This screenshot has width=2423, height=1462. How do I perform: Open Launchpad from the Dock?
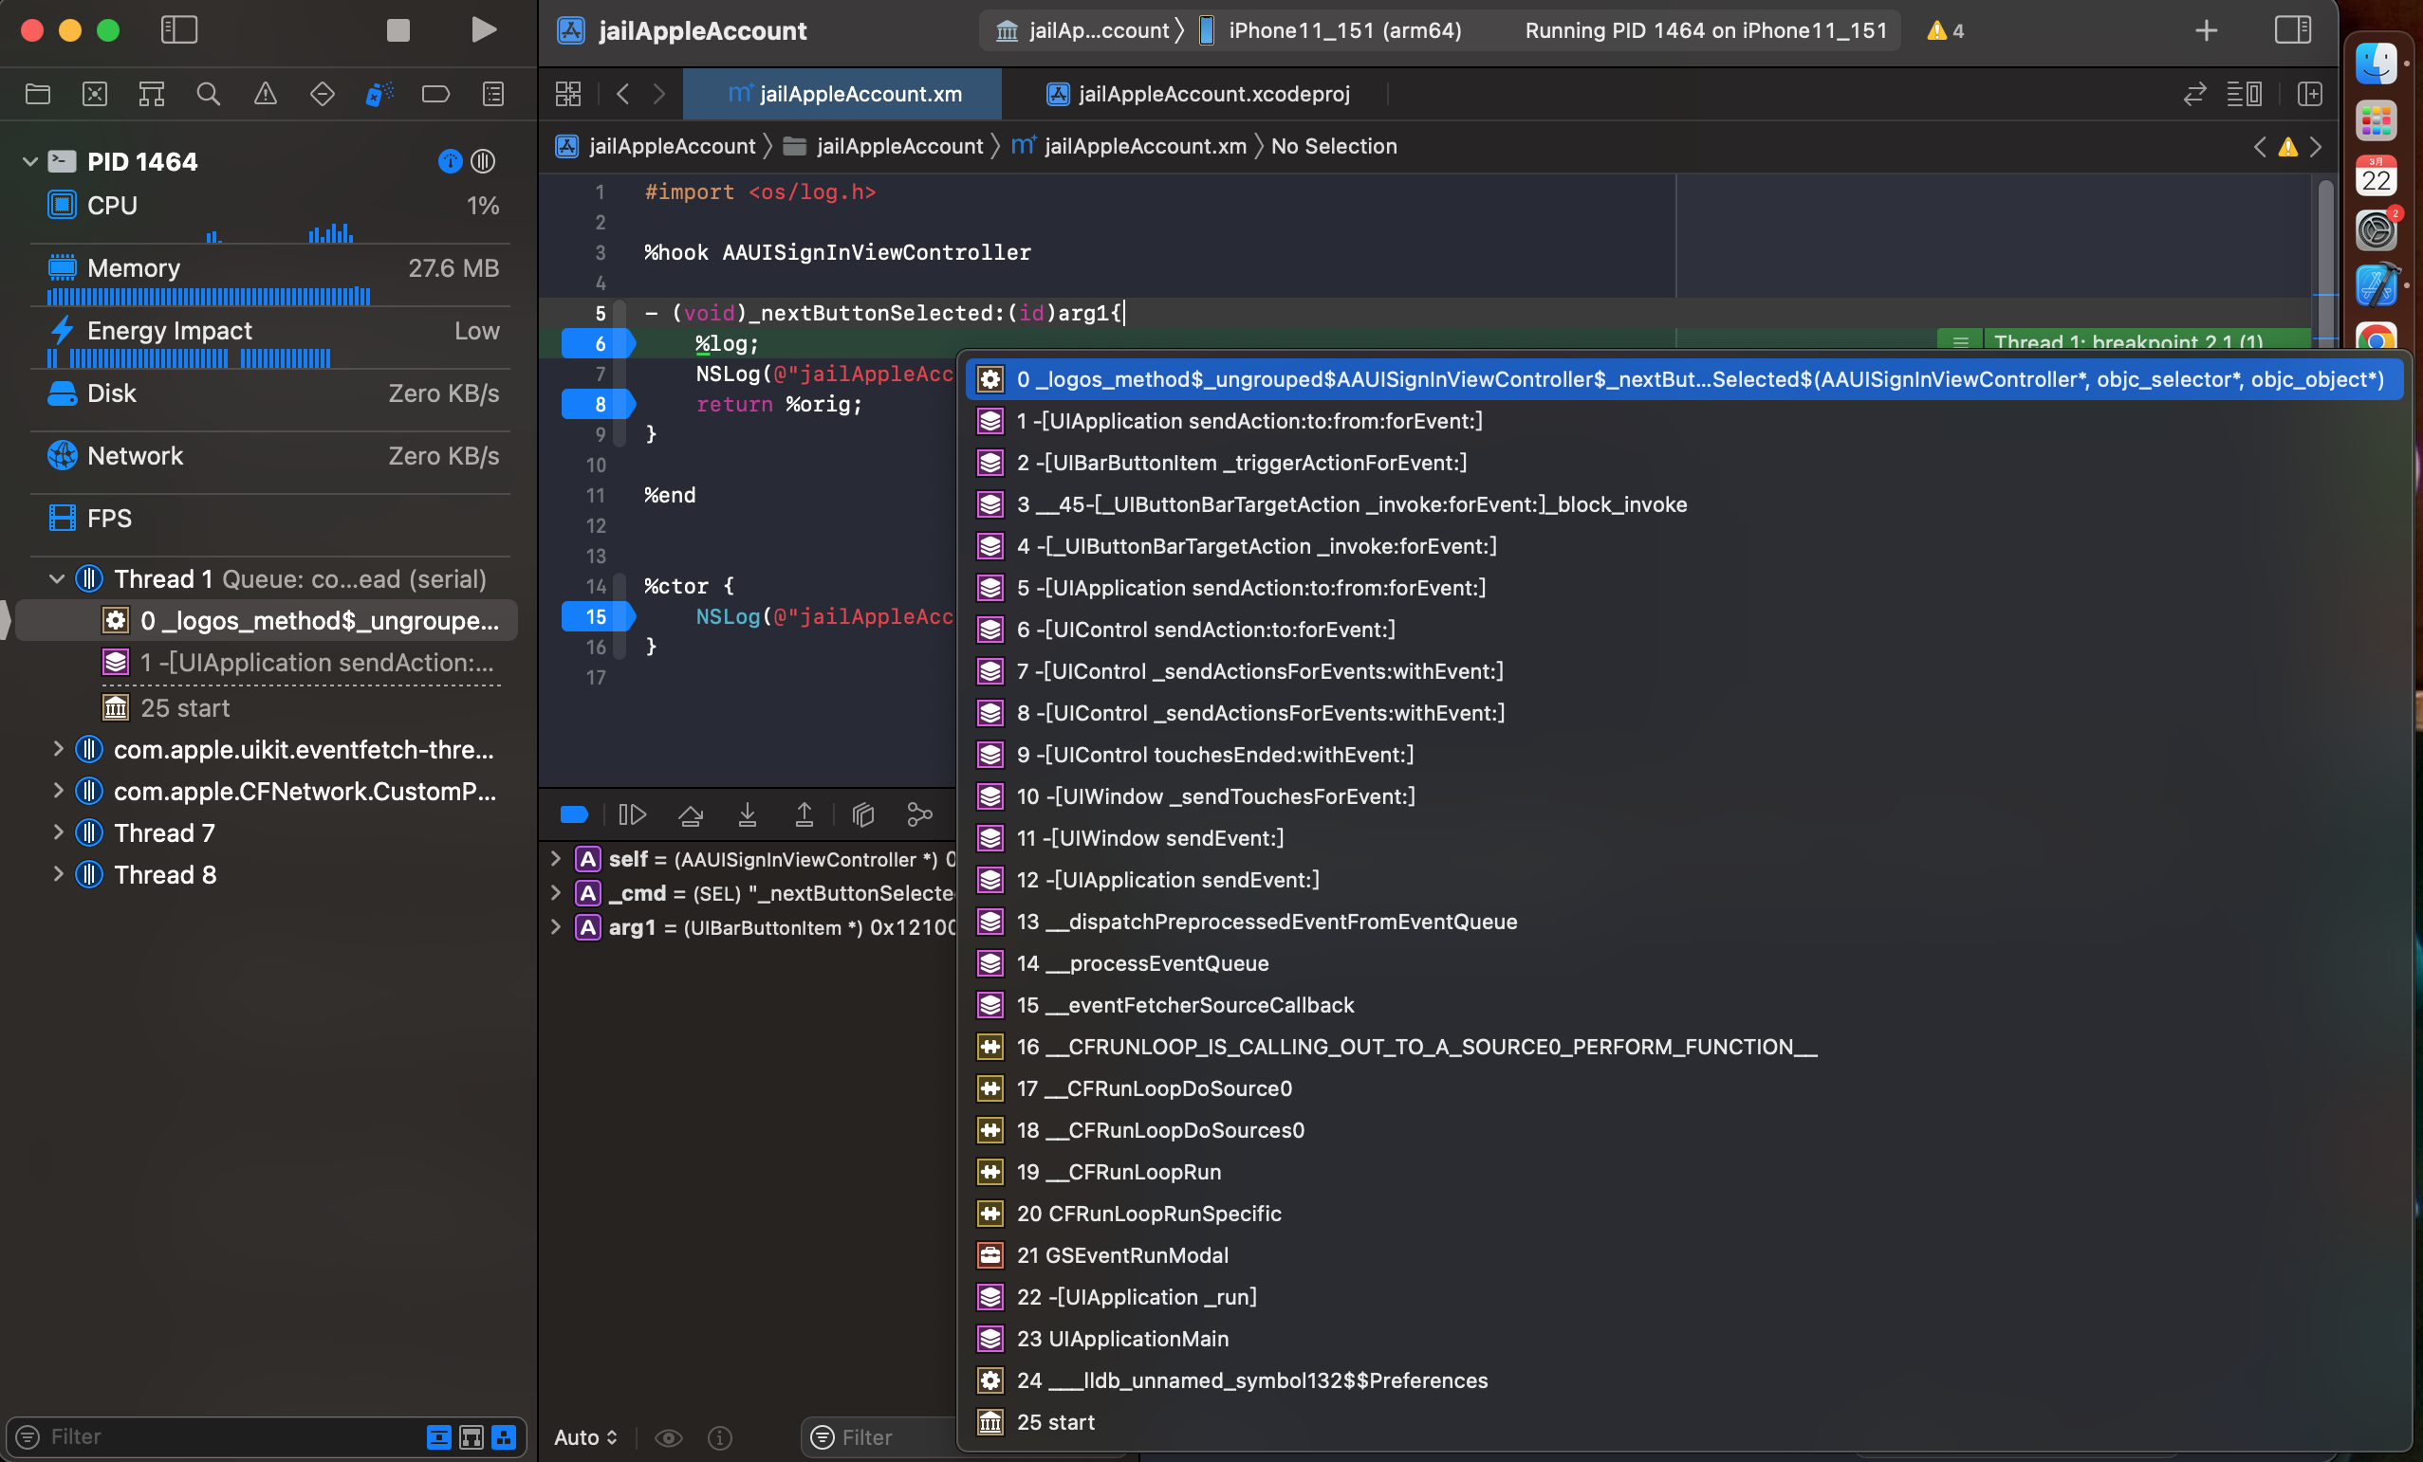pos(2376,121)
